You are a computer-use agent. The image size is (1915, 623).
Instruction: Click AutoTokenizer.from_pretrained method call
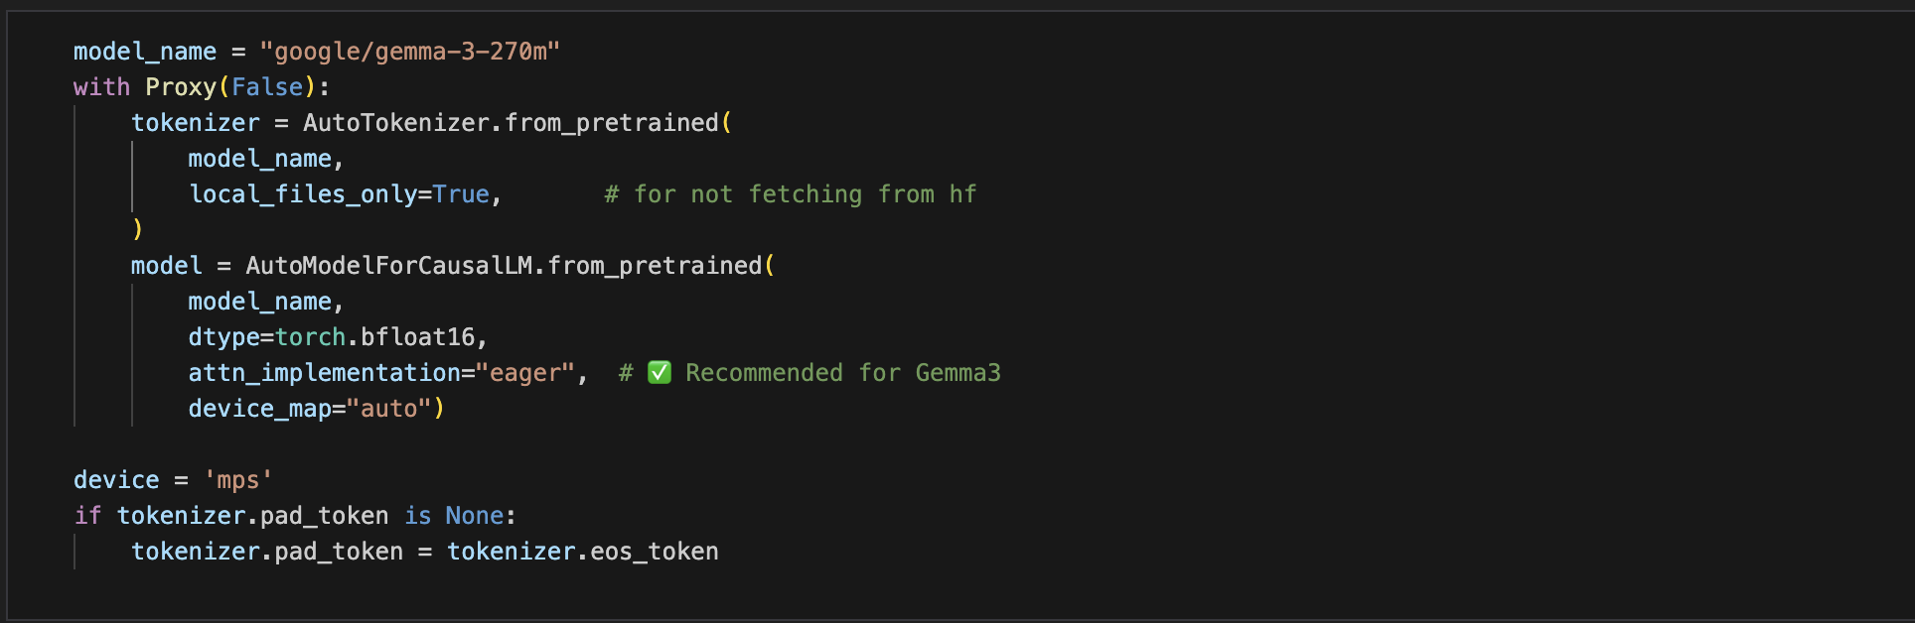click(x=511, y=123)
